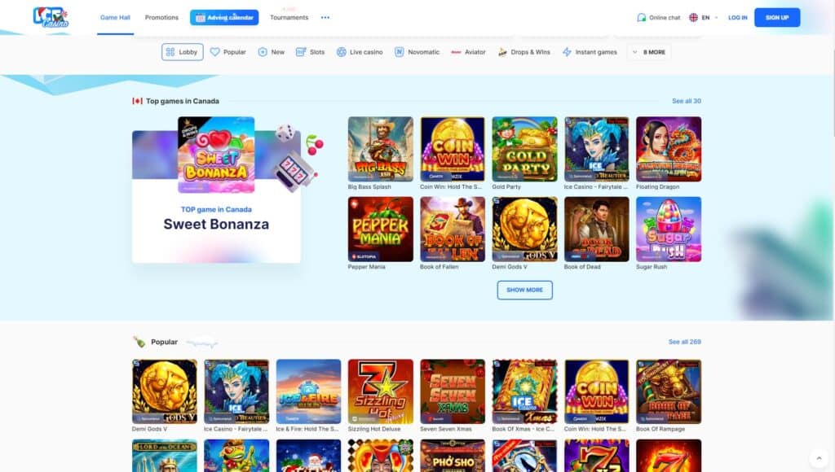Select the Popular heart icon filter
Screen dimensions: 835x472
pyautogui.click(x=214, y=52)
